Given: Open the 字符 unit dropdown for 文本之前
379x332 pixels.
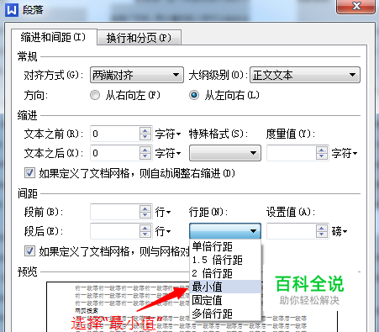Looking at the screenshot, I should pyautogui.click(x=168, y=134).
